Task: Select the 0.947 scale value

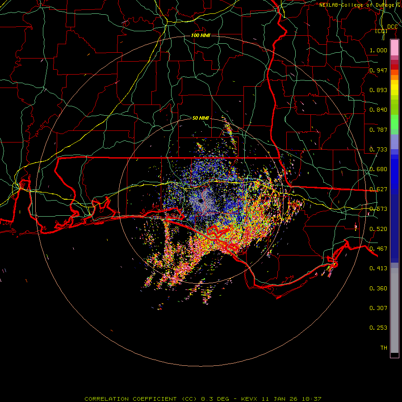Action: pos(378,70)
